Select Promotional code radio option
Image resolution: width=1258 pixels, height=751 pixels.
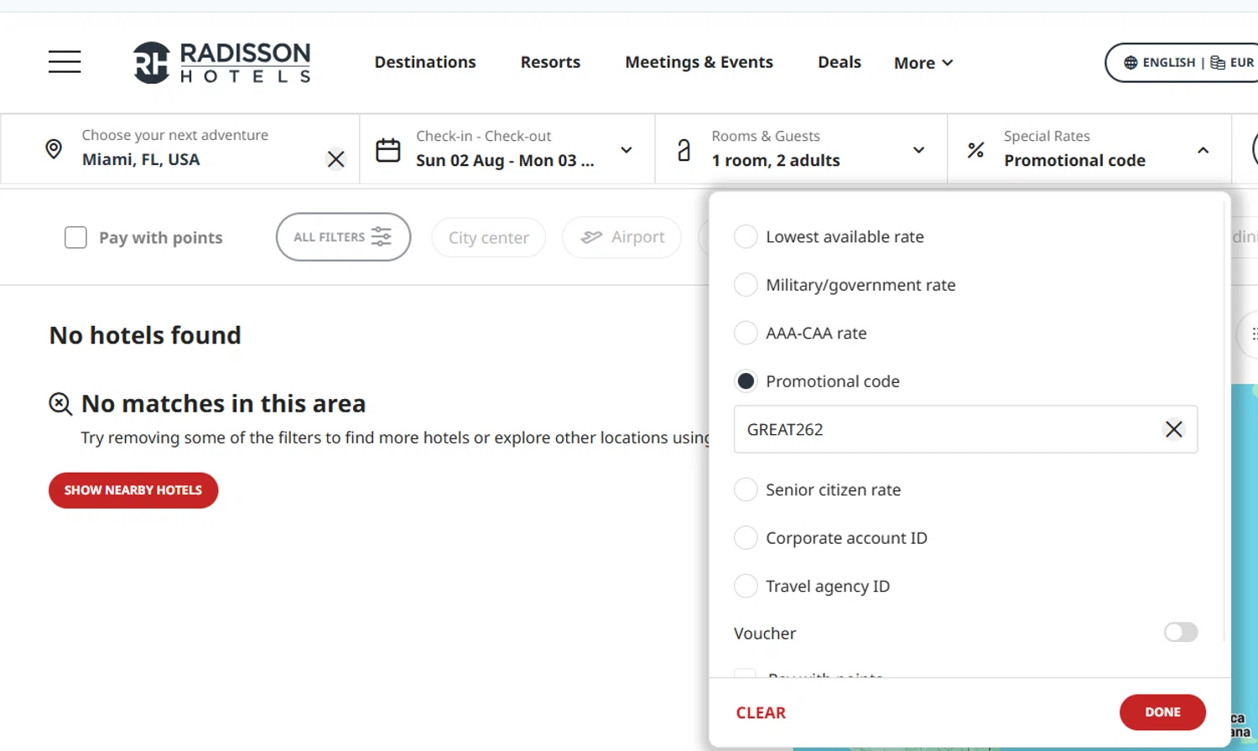[x=746, y=381]
